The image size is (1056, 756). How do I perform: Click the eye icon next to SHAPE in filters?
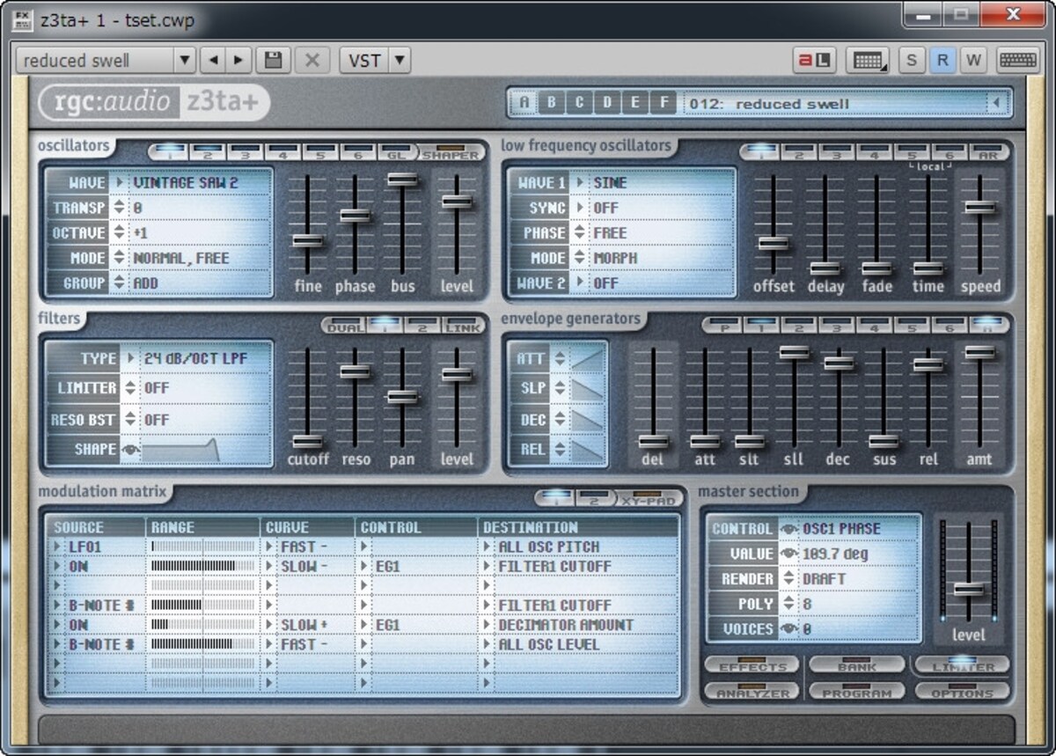coord(130,449)
